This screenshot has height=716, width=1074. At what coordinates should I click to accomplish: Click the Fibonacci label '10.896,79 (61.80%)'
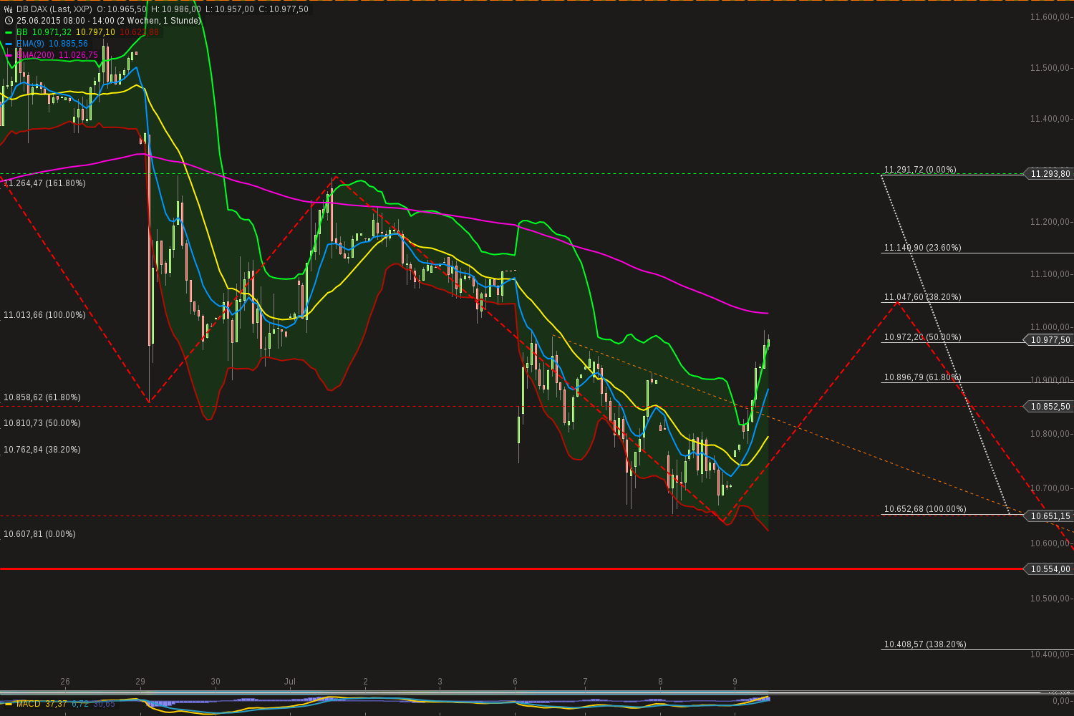[923, 377]
